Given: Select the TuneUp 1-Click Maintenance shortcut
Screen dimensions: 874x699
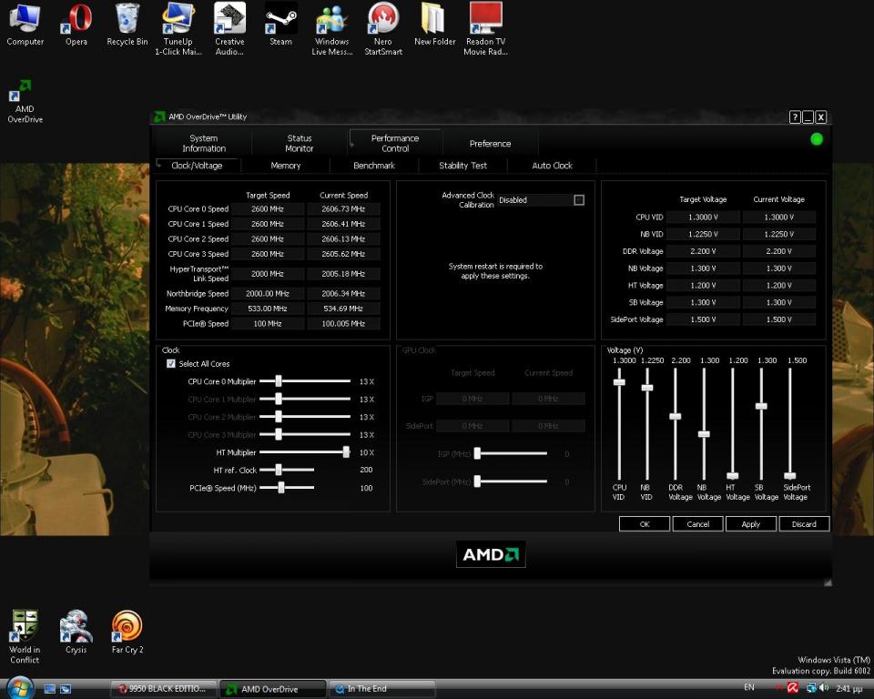Looking at the screenshot, I should click(178, 29).
